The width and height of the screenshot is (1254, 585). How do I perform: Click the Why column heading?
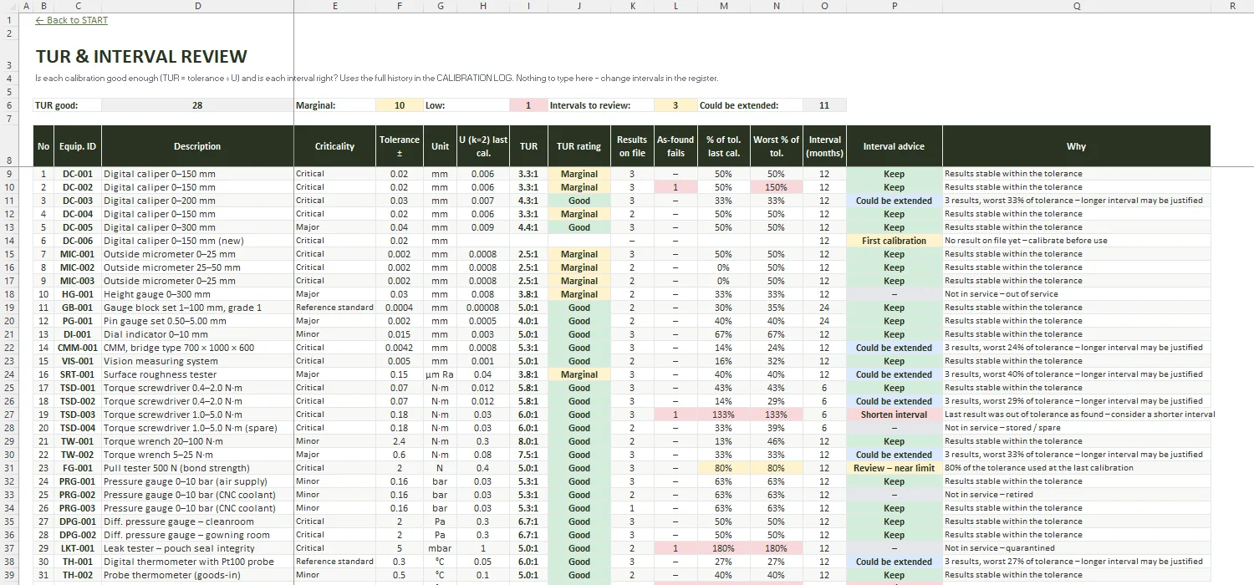pos(1077,146)
